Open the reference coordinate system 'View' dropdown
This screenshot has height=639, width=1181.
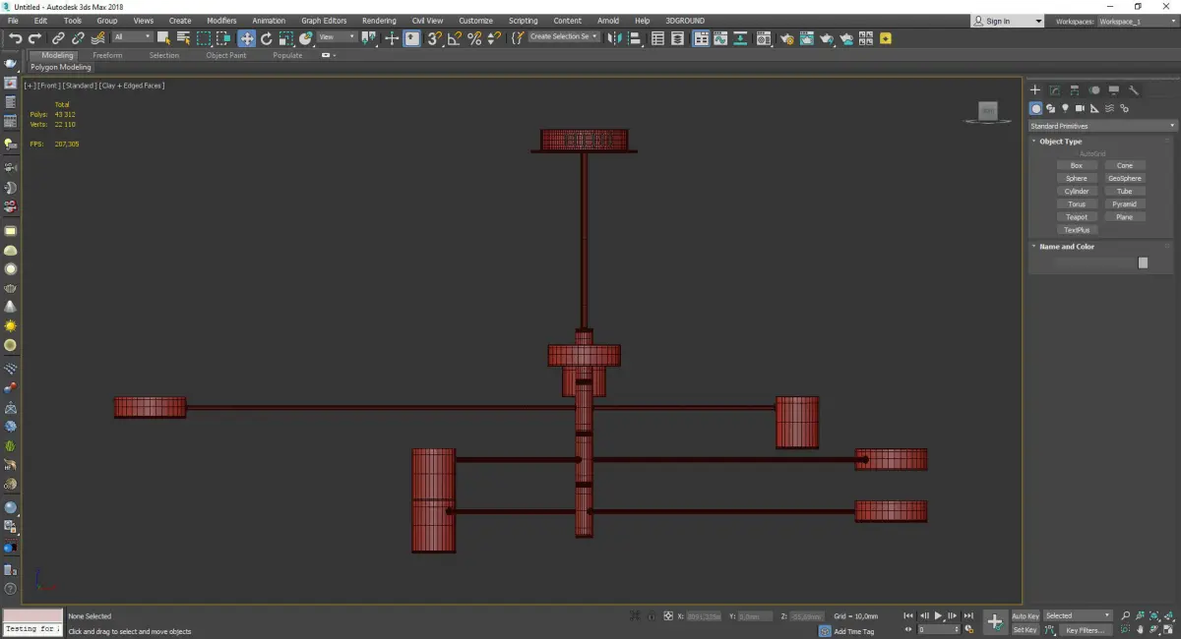(337, 37)
